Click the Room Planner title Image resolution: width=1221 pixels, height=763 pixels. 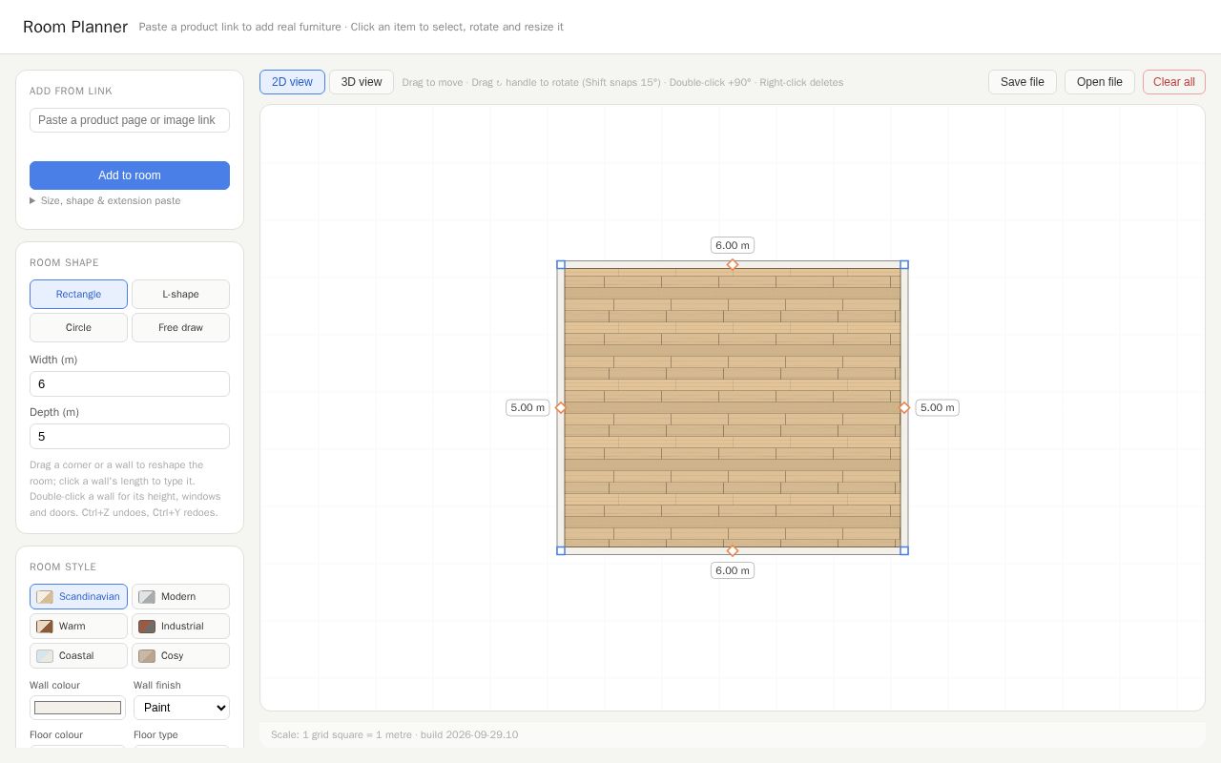pos(75,27)
